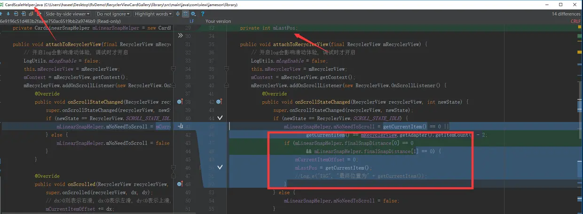Toggle the checkmark at right line 44
583x214 pixels.
220,118
